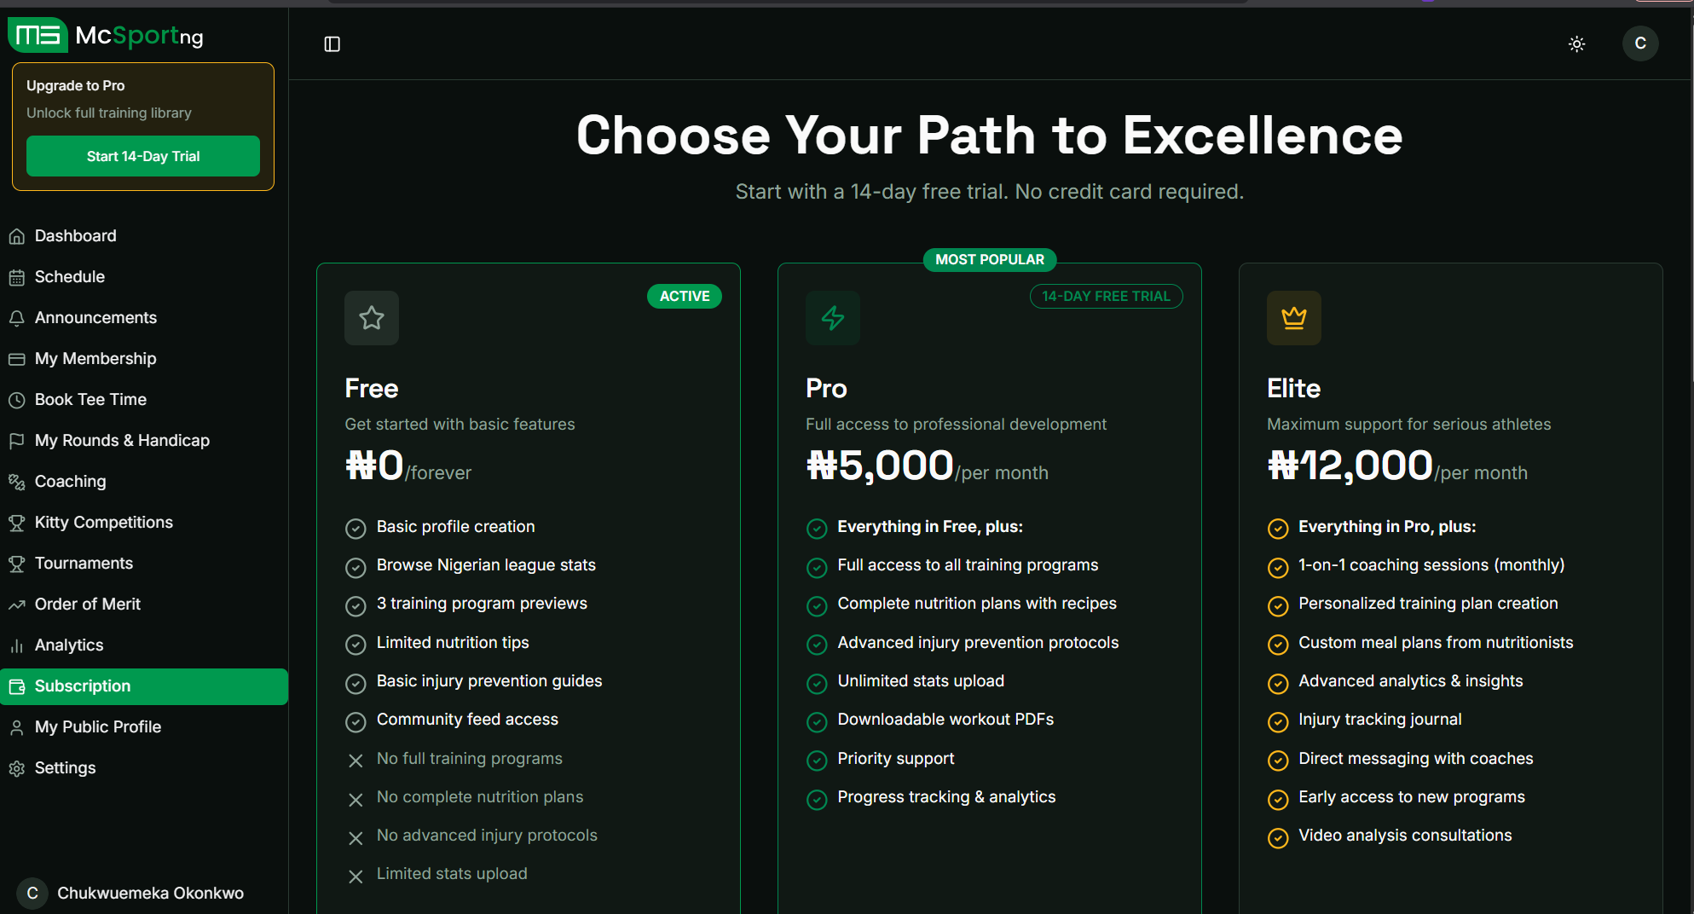1694x914 pixels.
Task: Open Kitty Competitions trophy icon
Action: pos(17,523)
